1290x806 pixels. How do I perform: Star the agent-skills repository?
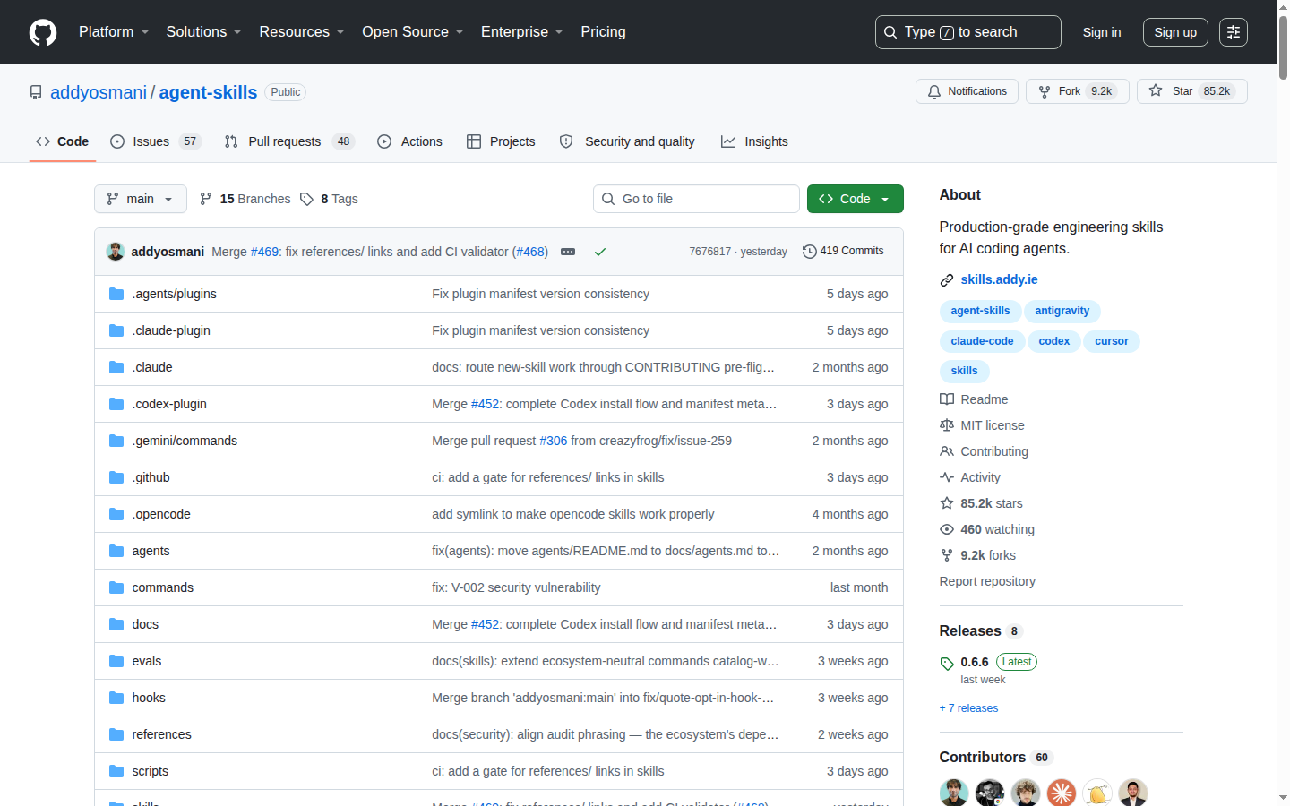pos(1191,91)
